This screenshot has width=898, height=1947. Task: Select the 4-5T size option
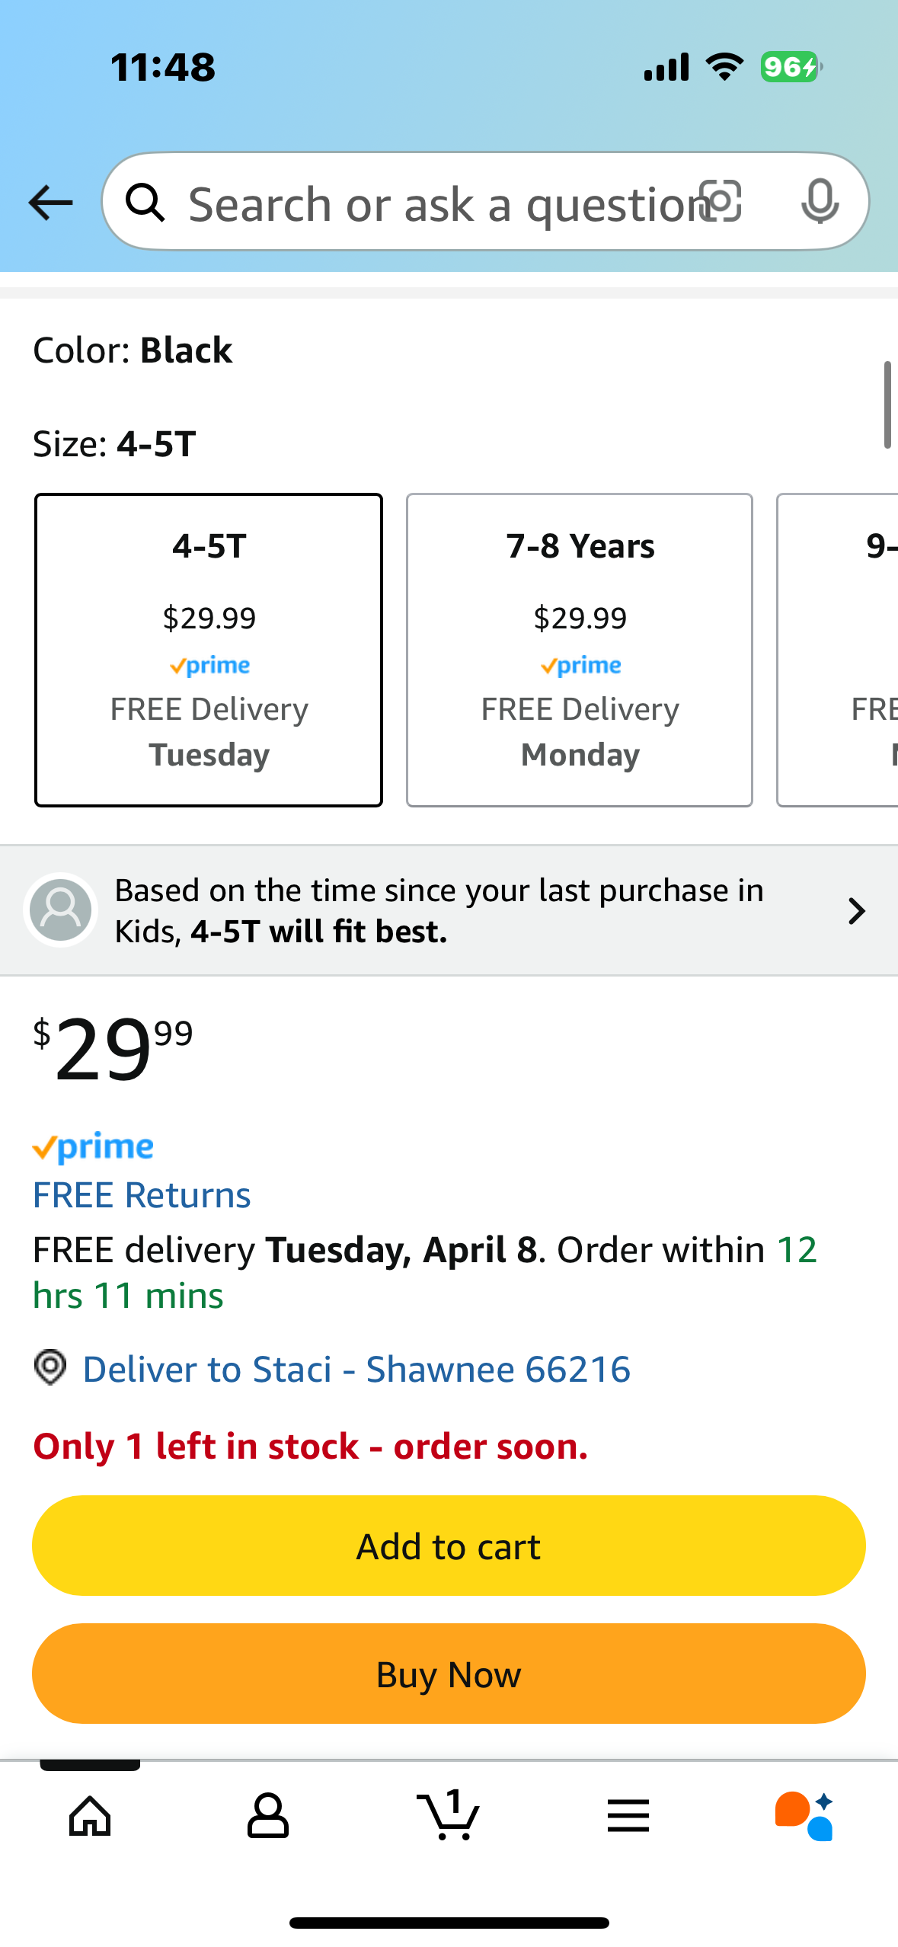(x=209, y=650)
